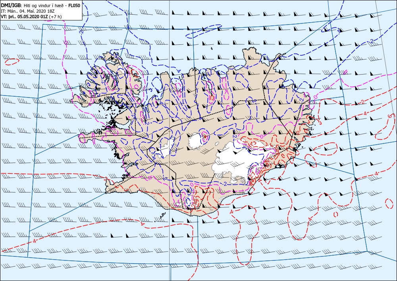Click the 'IT: Mán.. 04. Maí. 2020 18Z' line

tap(28, 11)
